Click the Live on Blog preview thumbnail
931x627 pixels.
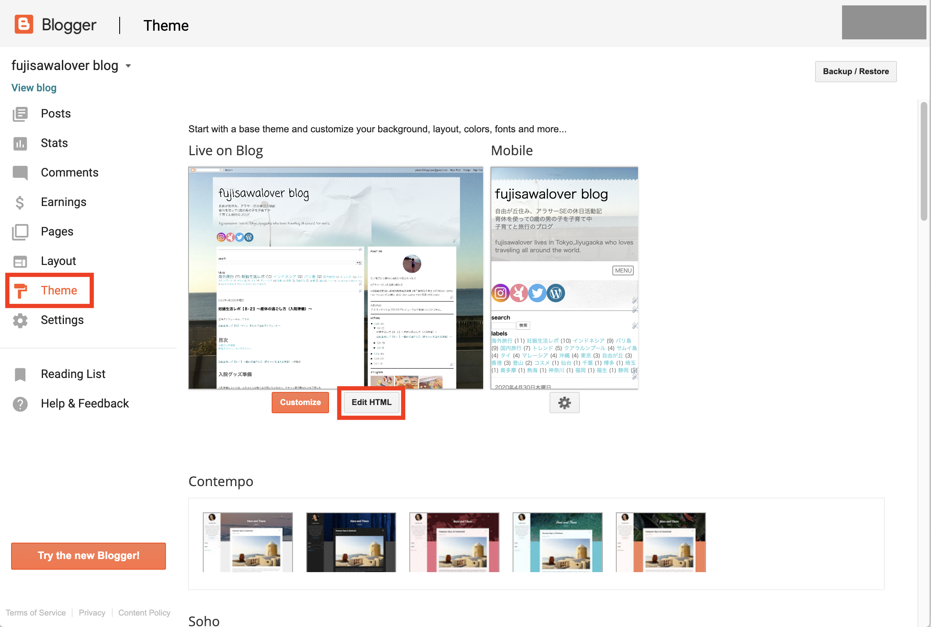click(336, 278)
